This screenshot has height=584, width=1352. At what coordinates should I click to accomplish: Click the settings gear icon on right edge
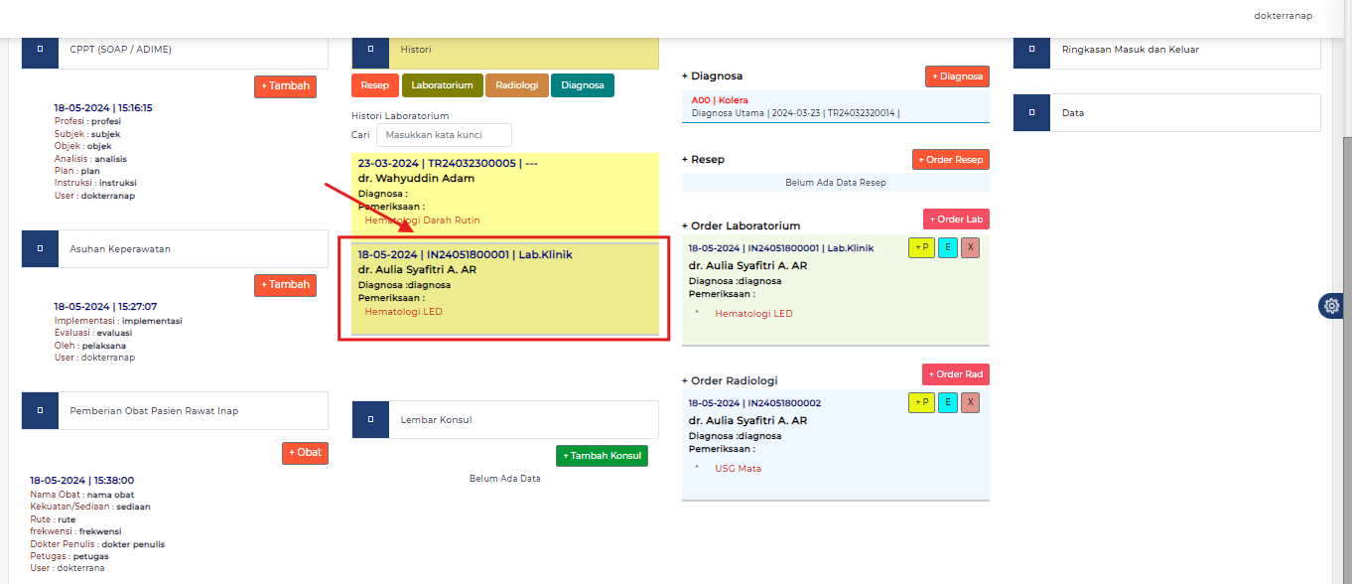1331,306
